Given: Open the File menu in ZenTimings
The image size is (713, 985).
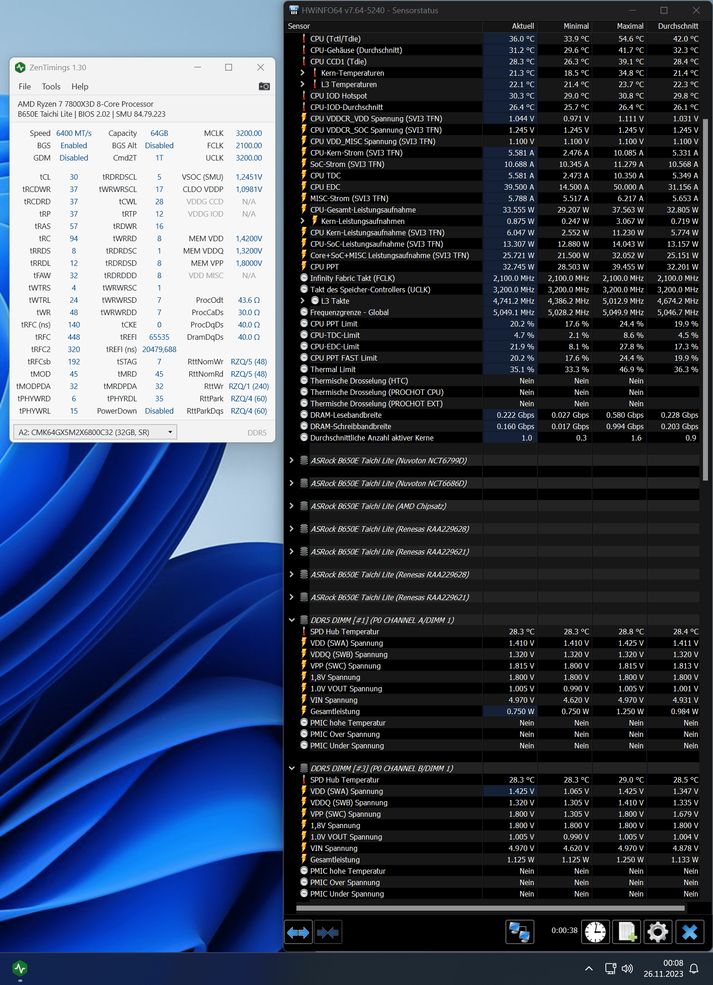Looking at the screenshot, I should [x=25, y=86].
